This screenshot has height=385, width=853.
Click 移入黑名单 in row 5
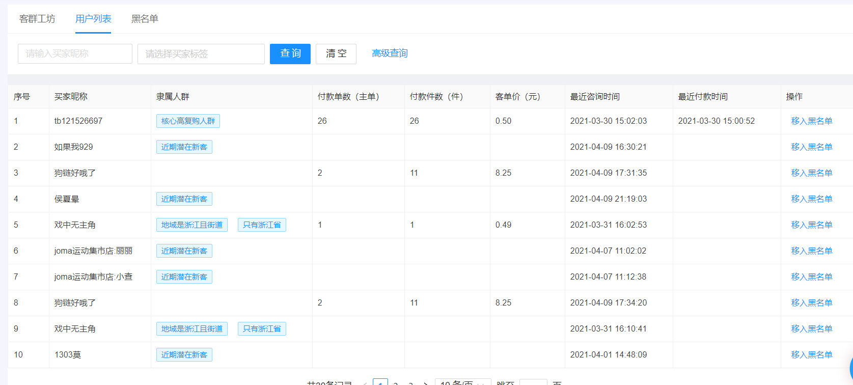[x=812, y=225]
